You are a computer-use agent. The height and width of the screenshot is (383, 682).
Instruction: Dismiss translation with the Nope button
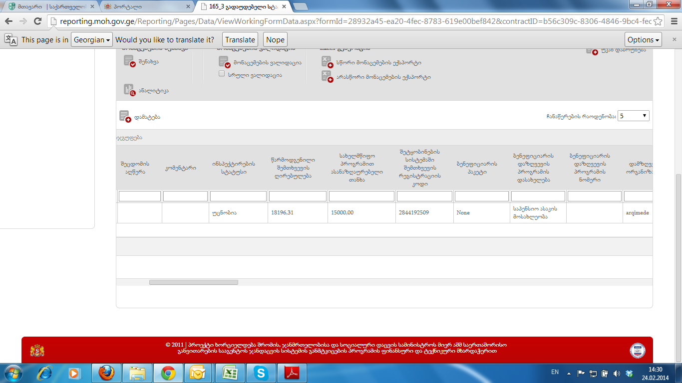pos(275,40)
